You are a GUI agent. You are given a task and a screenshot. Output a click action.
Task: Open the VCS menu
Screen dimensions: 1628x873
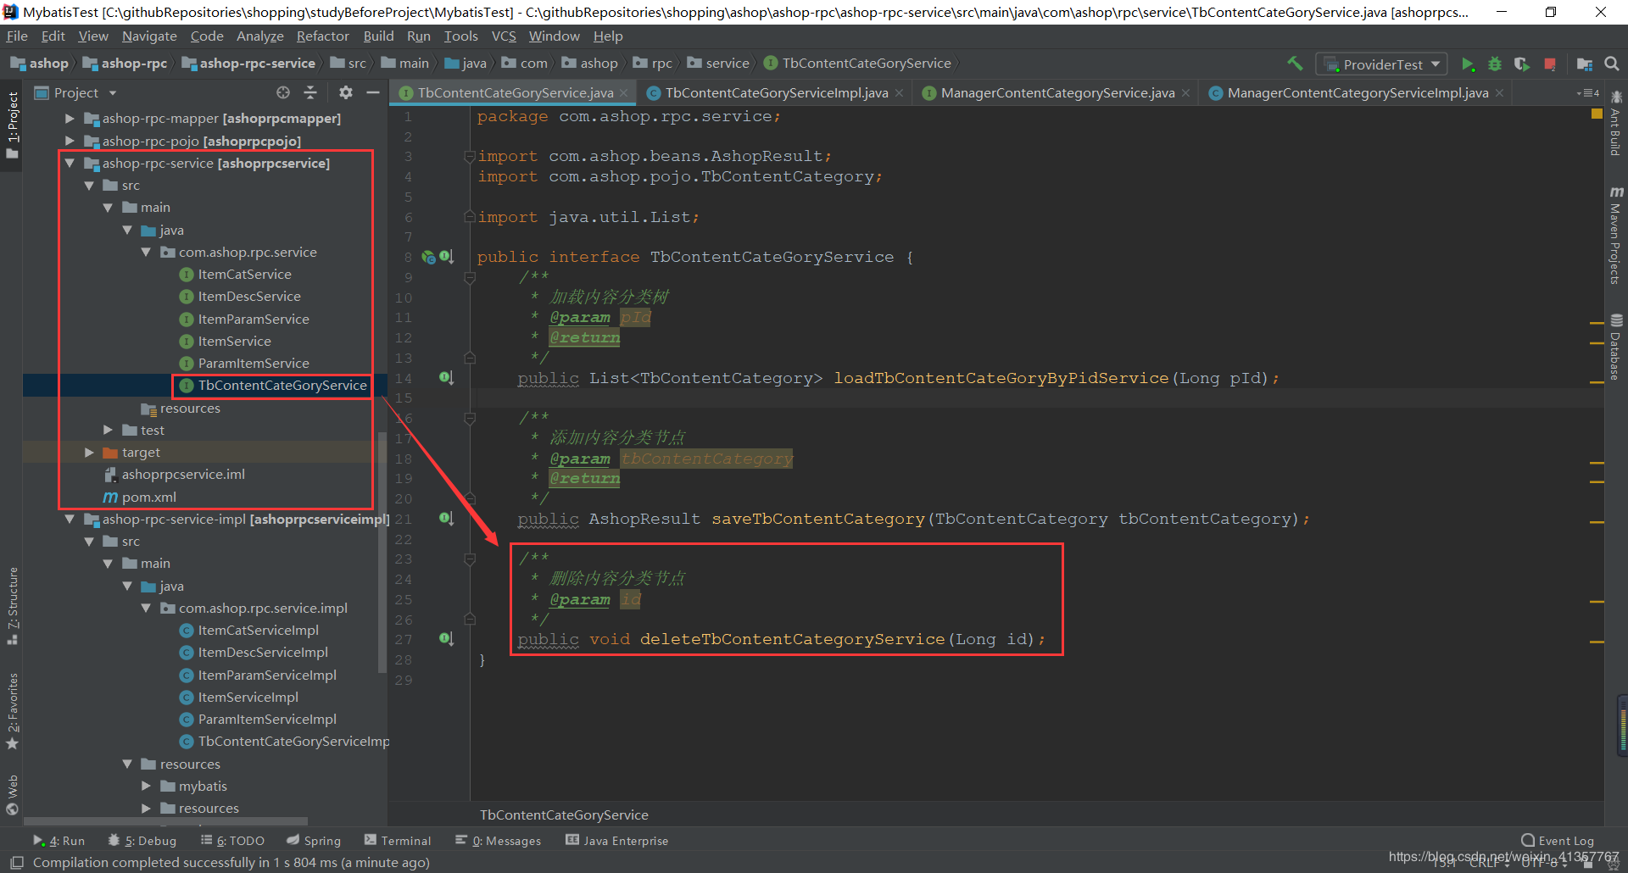coord(504,36)
